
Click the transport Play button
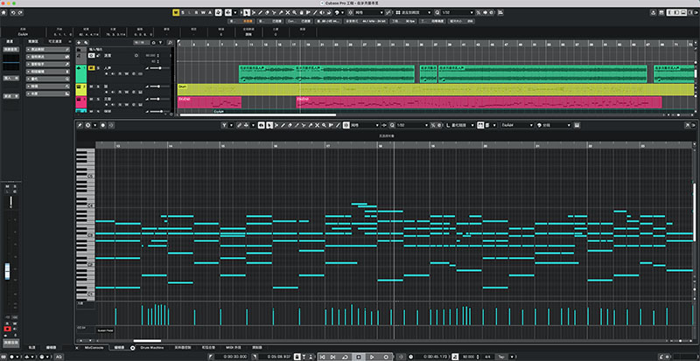(372, 357)
